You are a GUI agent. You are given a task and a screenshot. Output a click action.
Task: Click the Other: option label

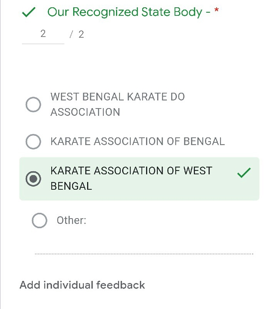tap(71, 220)
